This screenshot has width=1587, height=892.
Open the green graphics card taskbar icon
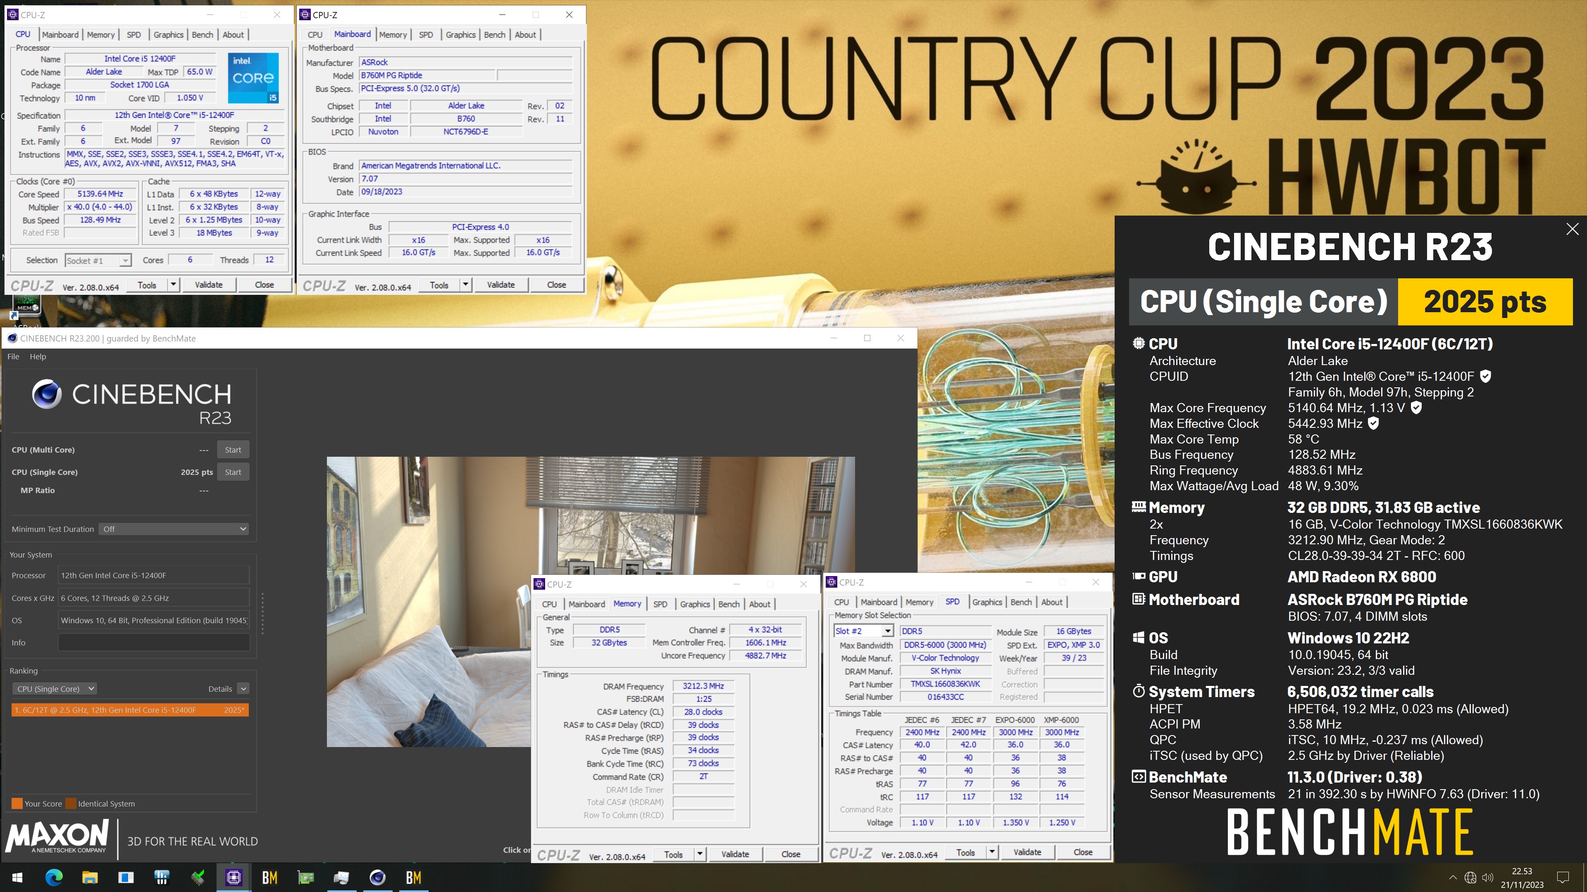pyautogui.click(x=305, y=877)
